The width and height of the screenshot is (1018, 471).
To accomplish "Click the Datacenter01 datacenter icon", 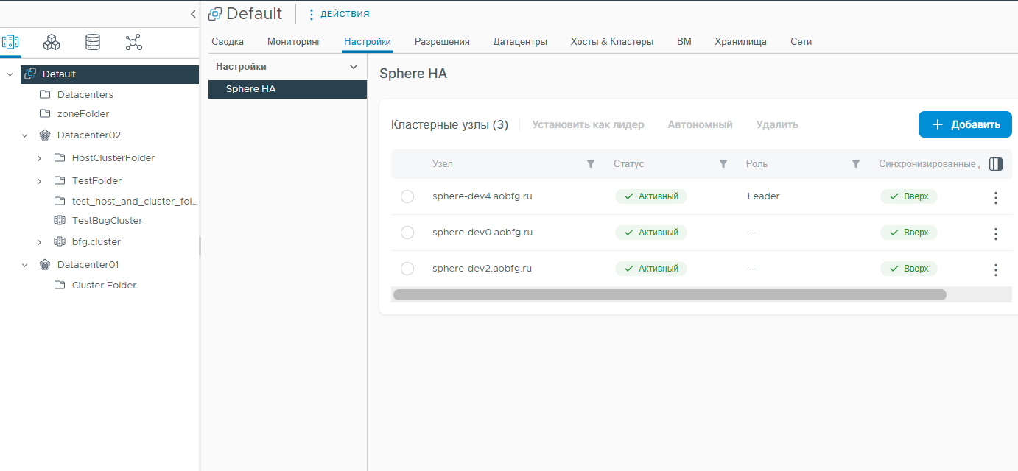I will point(45,265).
